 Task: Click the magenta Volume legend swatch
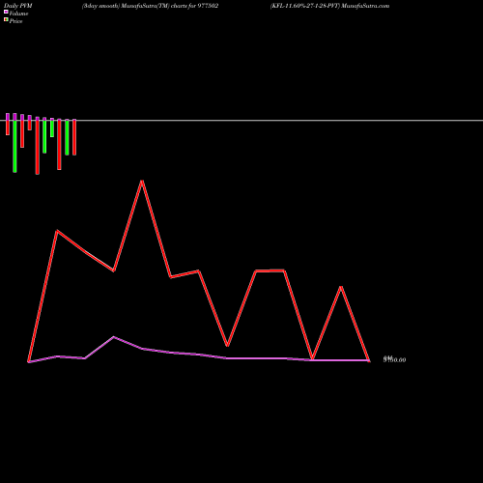(x=6, y=12)
